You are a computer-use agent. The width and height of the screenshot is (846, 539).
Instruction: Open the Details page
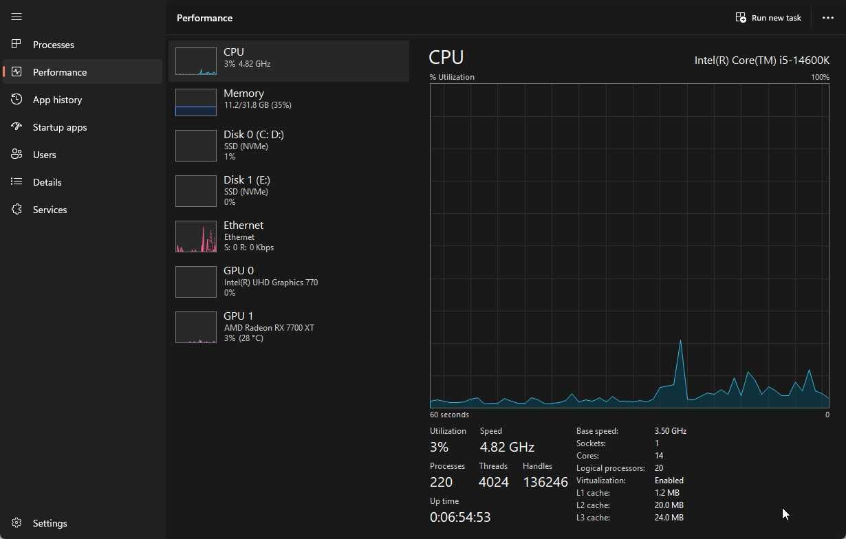point(83,182)
